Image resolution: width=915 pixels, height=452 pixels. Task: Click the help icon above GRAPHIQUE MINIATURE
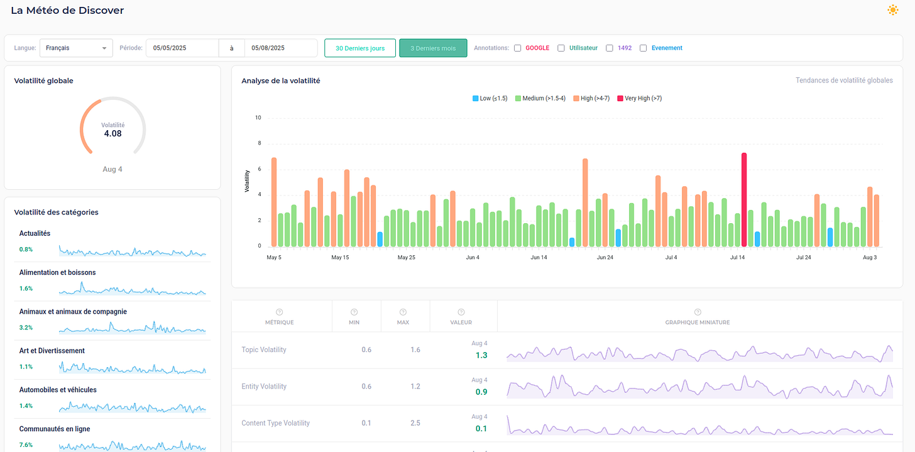coord(698,312)
